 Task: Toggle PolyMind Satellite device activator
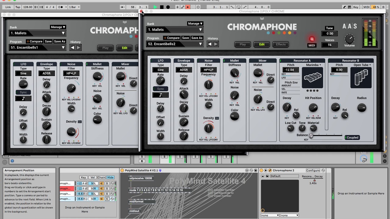click(x=122, y=170)
